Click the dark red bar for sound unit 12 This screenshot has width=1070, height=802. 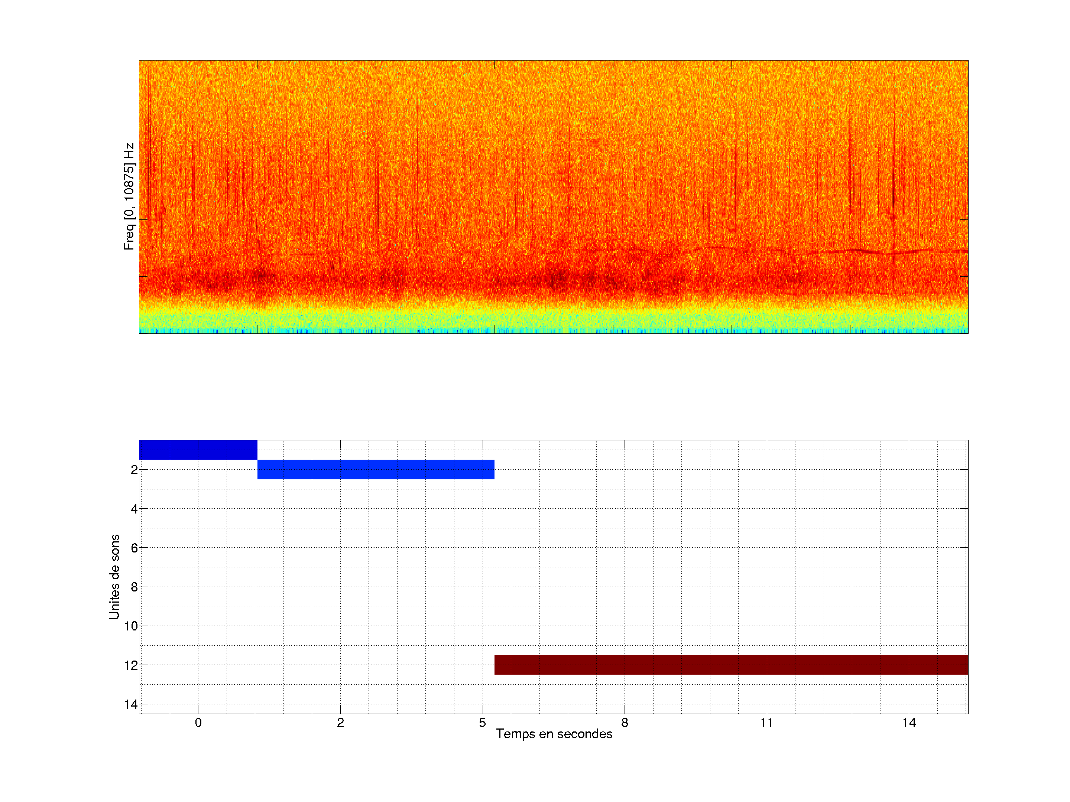[x=731, y=665]
